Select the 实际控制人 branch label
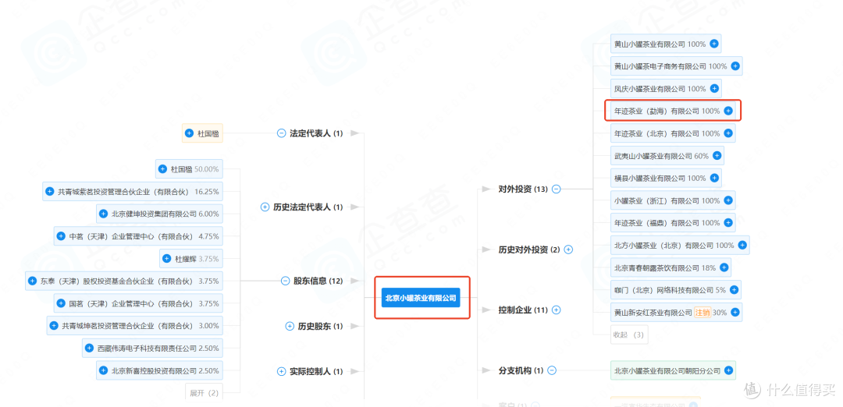The width and height of the screenshot is (843, 407). click(310, 371)
